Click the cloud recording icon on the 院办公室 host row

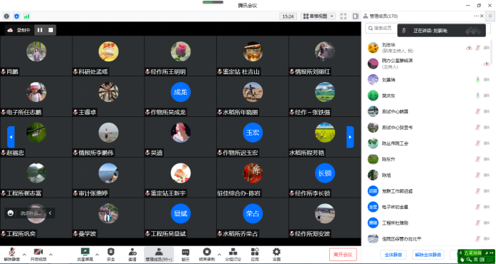coord(487,64)
